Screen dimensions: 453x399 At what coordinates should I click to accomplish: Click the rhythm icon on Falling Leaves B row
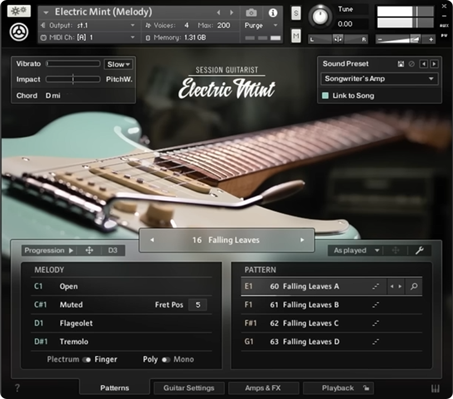pyautogui.click(x=376, y=304)
